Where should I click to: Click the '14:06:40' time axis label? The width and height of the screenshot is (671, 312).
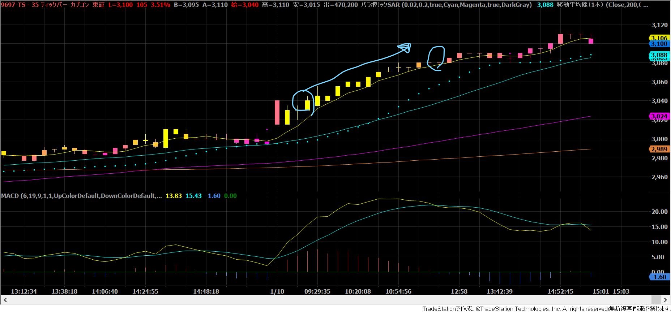point(105,291)
